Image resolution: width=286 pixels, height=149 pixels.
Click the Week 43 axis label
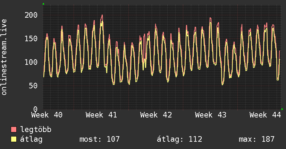tap(210, 115)
